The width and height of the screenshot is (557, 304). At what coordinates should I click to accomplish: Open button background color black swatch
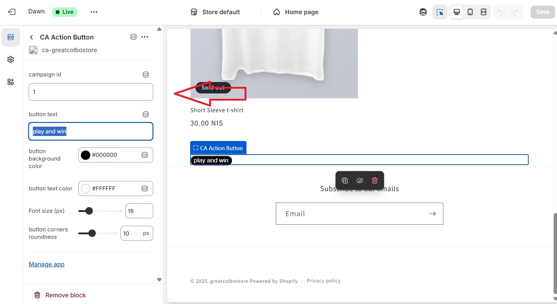86,155
